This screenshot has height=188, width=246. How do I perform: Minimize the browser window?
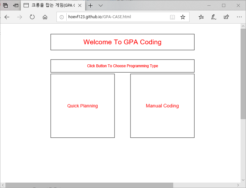pyautogui.click(x=209, y=5)
